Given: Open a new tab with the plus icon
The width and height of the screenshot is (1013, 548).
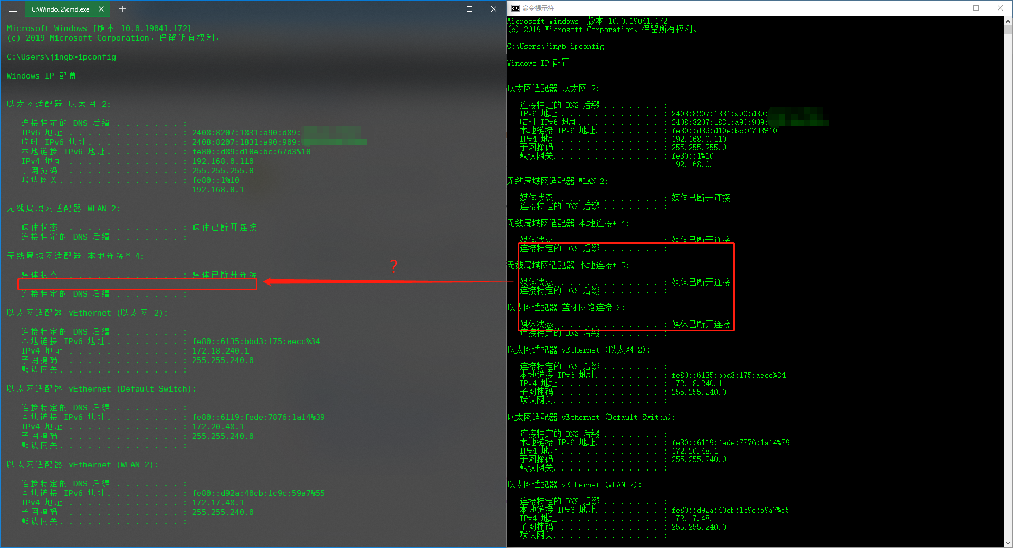Looking at the screenshot, I should (122, 9).
